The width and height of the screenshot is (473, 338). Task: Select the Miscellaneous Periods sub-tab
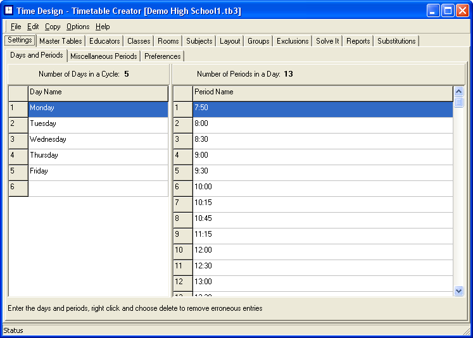(x=103, y=56)
